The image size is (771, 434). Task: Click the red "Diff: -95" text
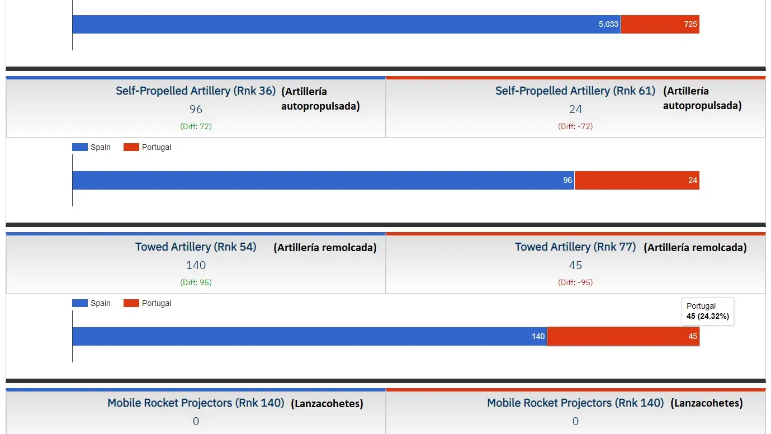[x=575, y=282]
